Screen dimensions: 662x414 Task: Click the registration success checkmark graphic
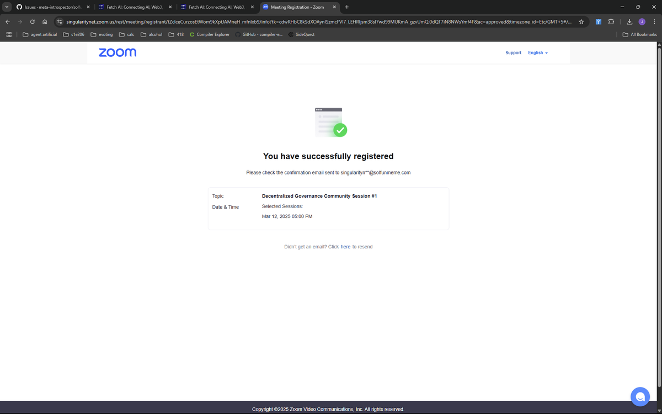click(x=330, y=123)
